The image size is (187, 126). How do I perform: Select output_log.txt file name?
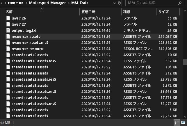pos(24,31)
